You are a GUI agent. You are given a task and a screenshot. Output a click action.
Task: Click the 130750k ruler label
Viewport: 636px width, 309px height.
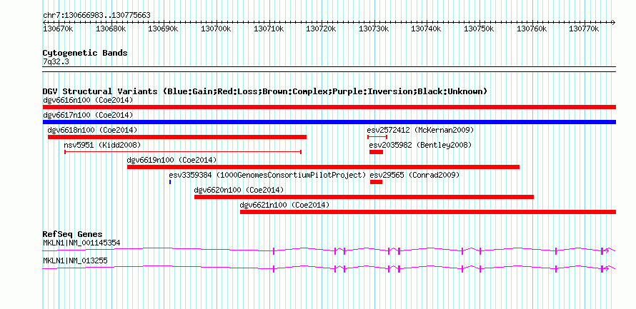point(479,29)
